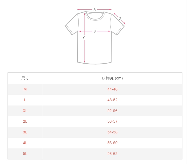The width and height of the screenshot is (187, 164).
Task: Select the M size row label
Action: tap(25, 89)
